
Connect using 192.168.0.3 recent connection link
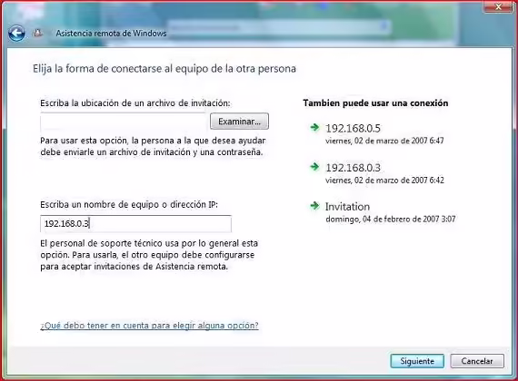[x=353, y=168]
